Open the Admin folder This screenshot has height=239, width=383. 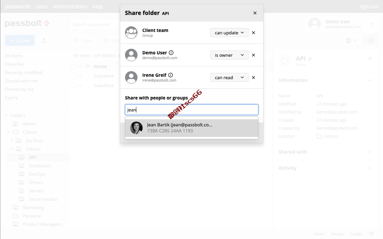(x=30, y=124)
